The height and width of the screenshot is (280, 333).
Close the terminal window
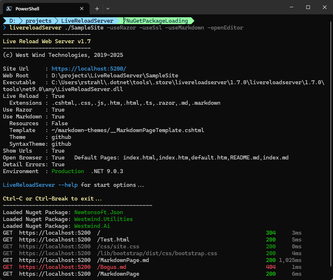325,7
